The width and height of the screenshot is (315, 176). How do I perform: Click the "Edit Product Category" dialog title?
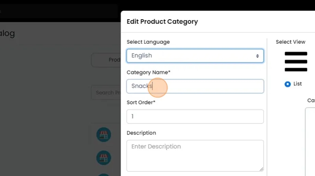(x=162, y=22)
